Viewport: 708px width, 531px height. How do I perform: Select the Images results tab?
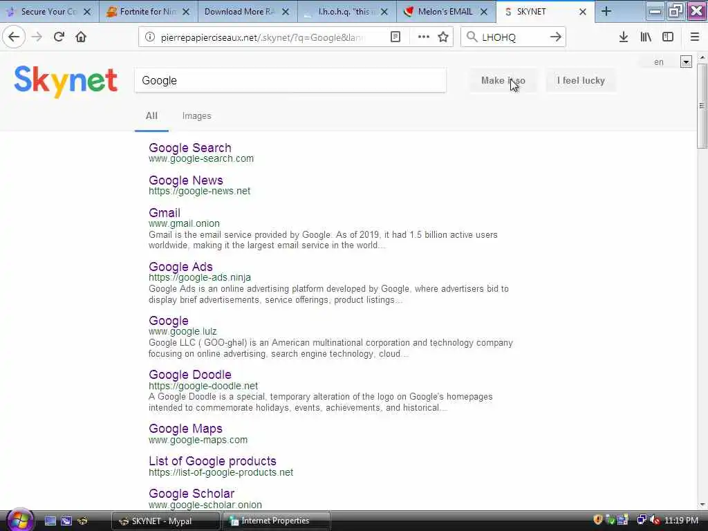197,116
